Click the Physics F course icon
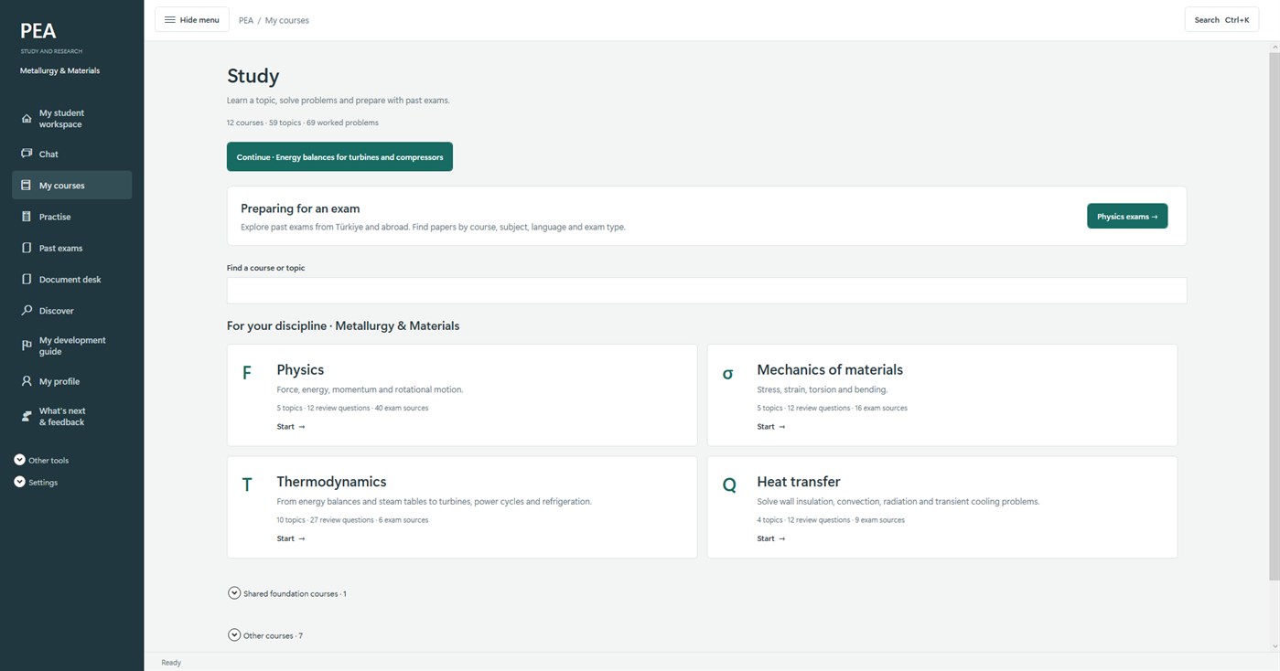Screen dimensions: 1280x671 coord(246,373)
